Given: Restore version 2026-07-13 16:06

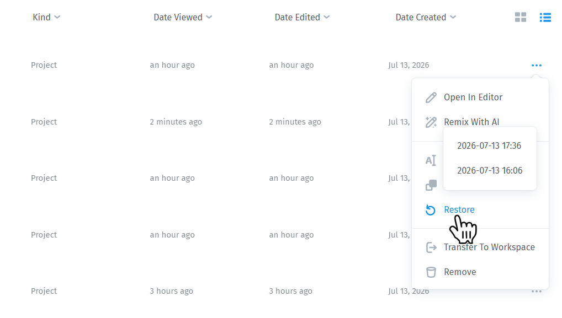Looking at the screenshot, I should tap(490, 171).
